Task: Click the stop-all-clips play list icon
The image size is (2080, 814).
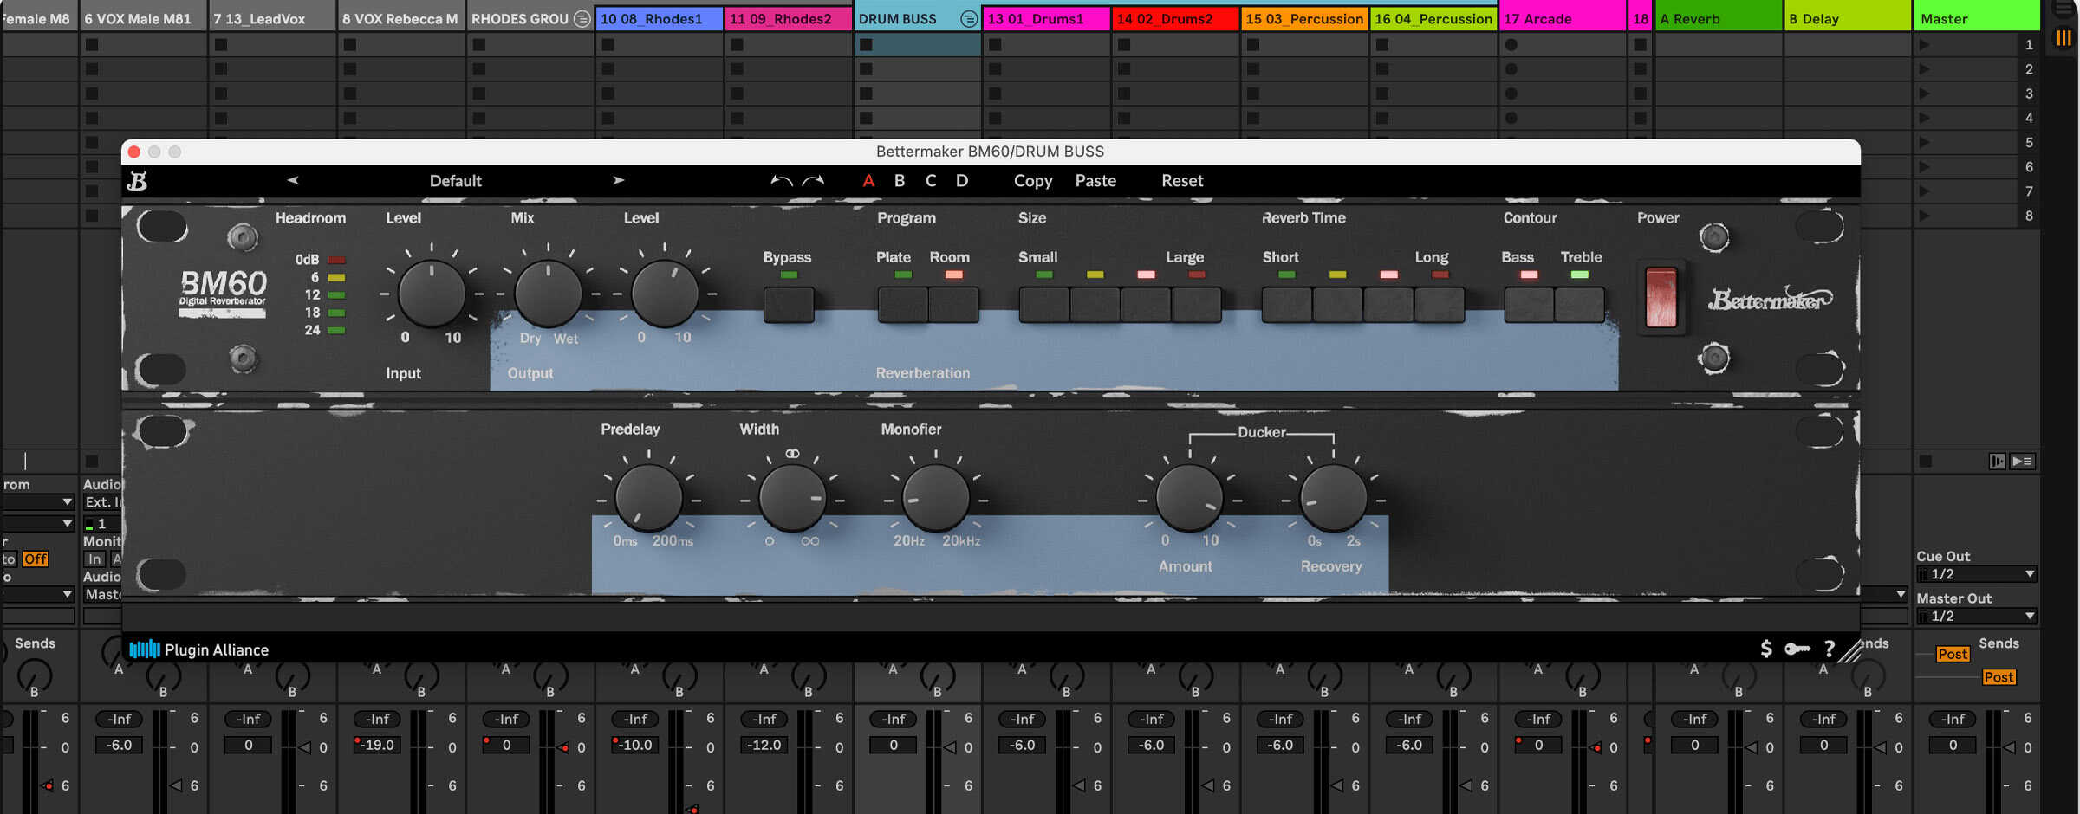Action: (x=2022, y=462)
